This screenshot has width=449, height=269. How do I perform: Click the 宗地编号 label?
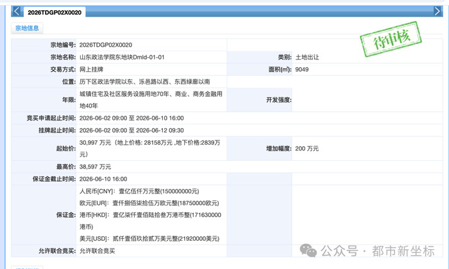(x=63, y=45)
